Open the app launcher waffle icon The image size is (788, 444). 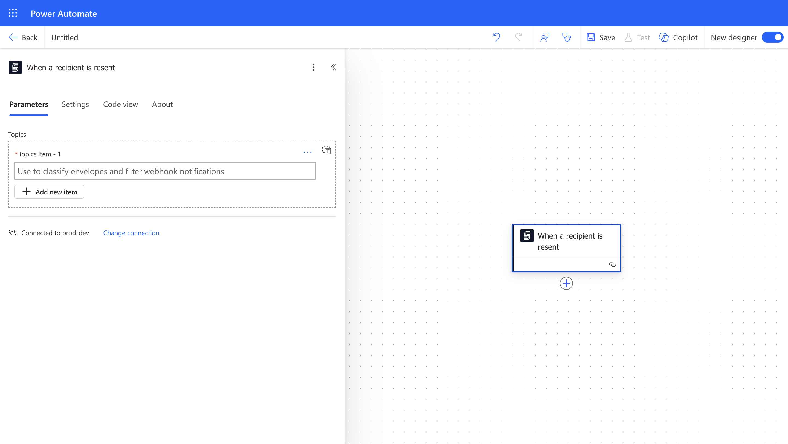point(13,13)
